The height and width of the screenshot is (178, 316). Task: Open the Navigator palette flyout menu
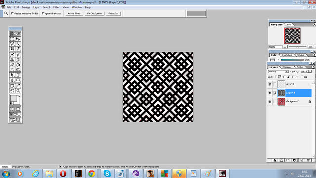(x=314, y=24)
